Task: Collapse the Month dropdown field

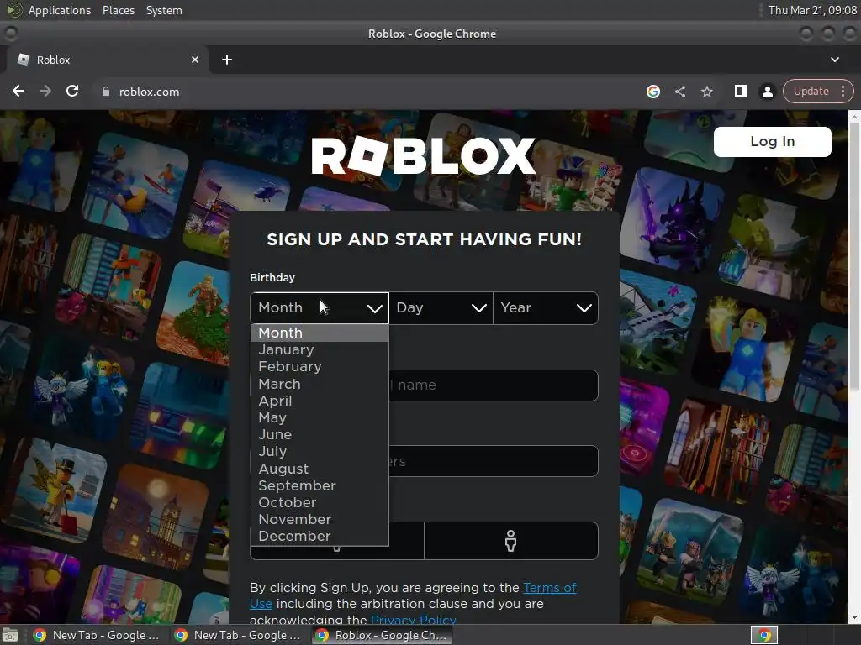Action: click(x=320, y=307)
